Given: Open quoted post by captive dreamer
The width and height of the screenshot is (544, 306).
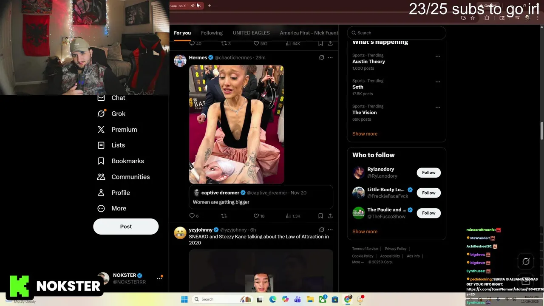Looking at the screenshot, I should (x=261, y=197).
